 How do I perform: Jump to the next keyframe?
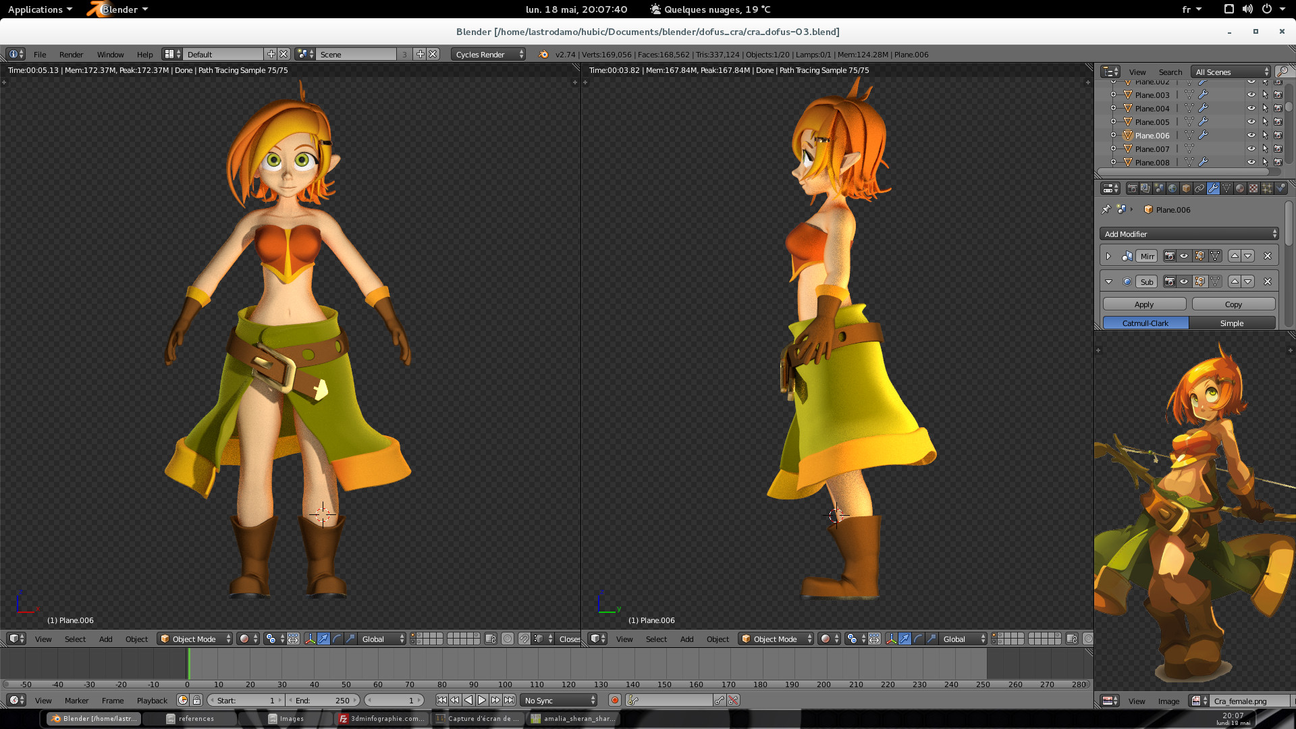pos(495,701)
